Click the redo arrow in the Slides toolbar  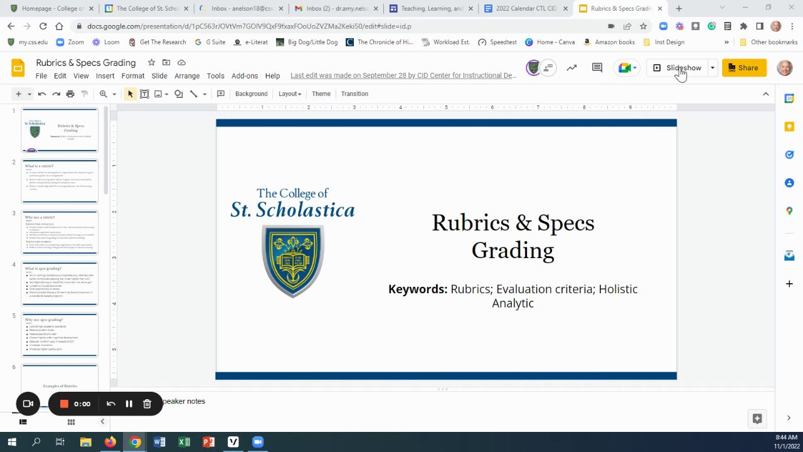[x=56, y=94]
